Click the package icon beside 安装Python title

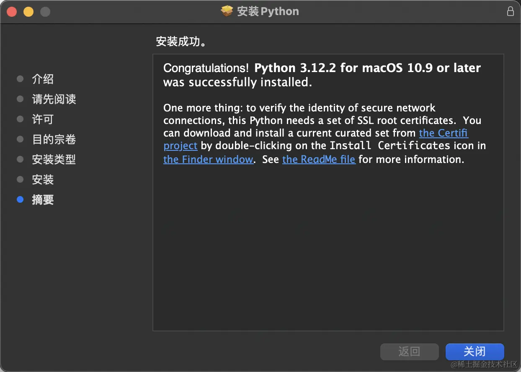227,11
